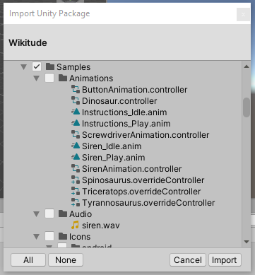Uncheck the Samples folder checkbox

tap(37, 66)
